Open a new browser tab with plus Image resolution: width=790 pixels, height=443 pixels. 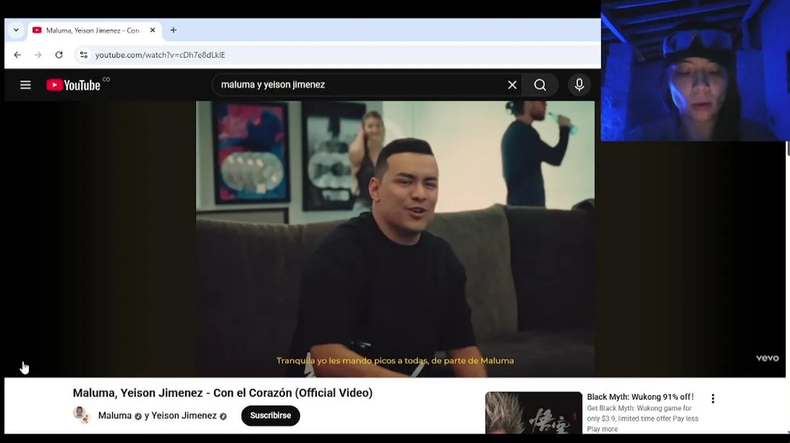(174, 30)
